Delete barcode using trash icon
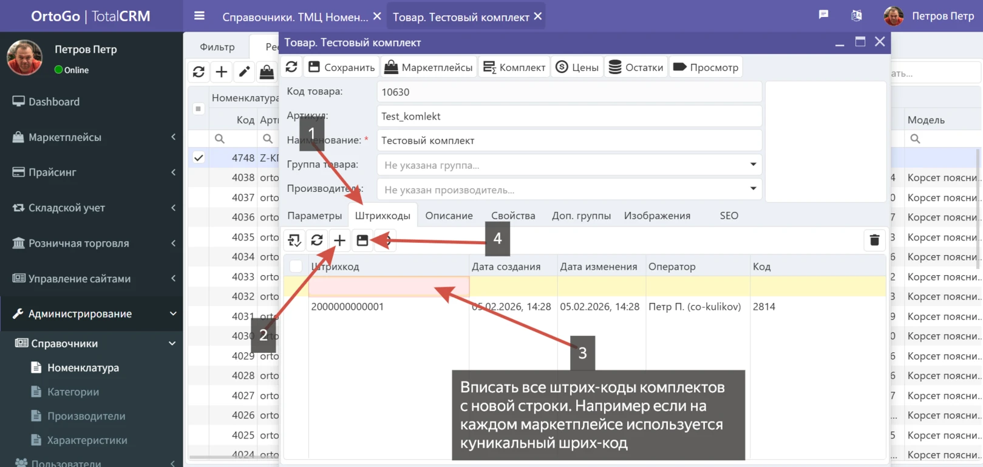983x467 pixels. click(x=874, y=240)
